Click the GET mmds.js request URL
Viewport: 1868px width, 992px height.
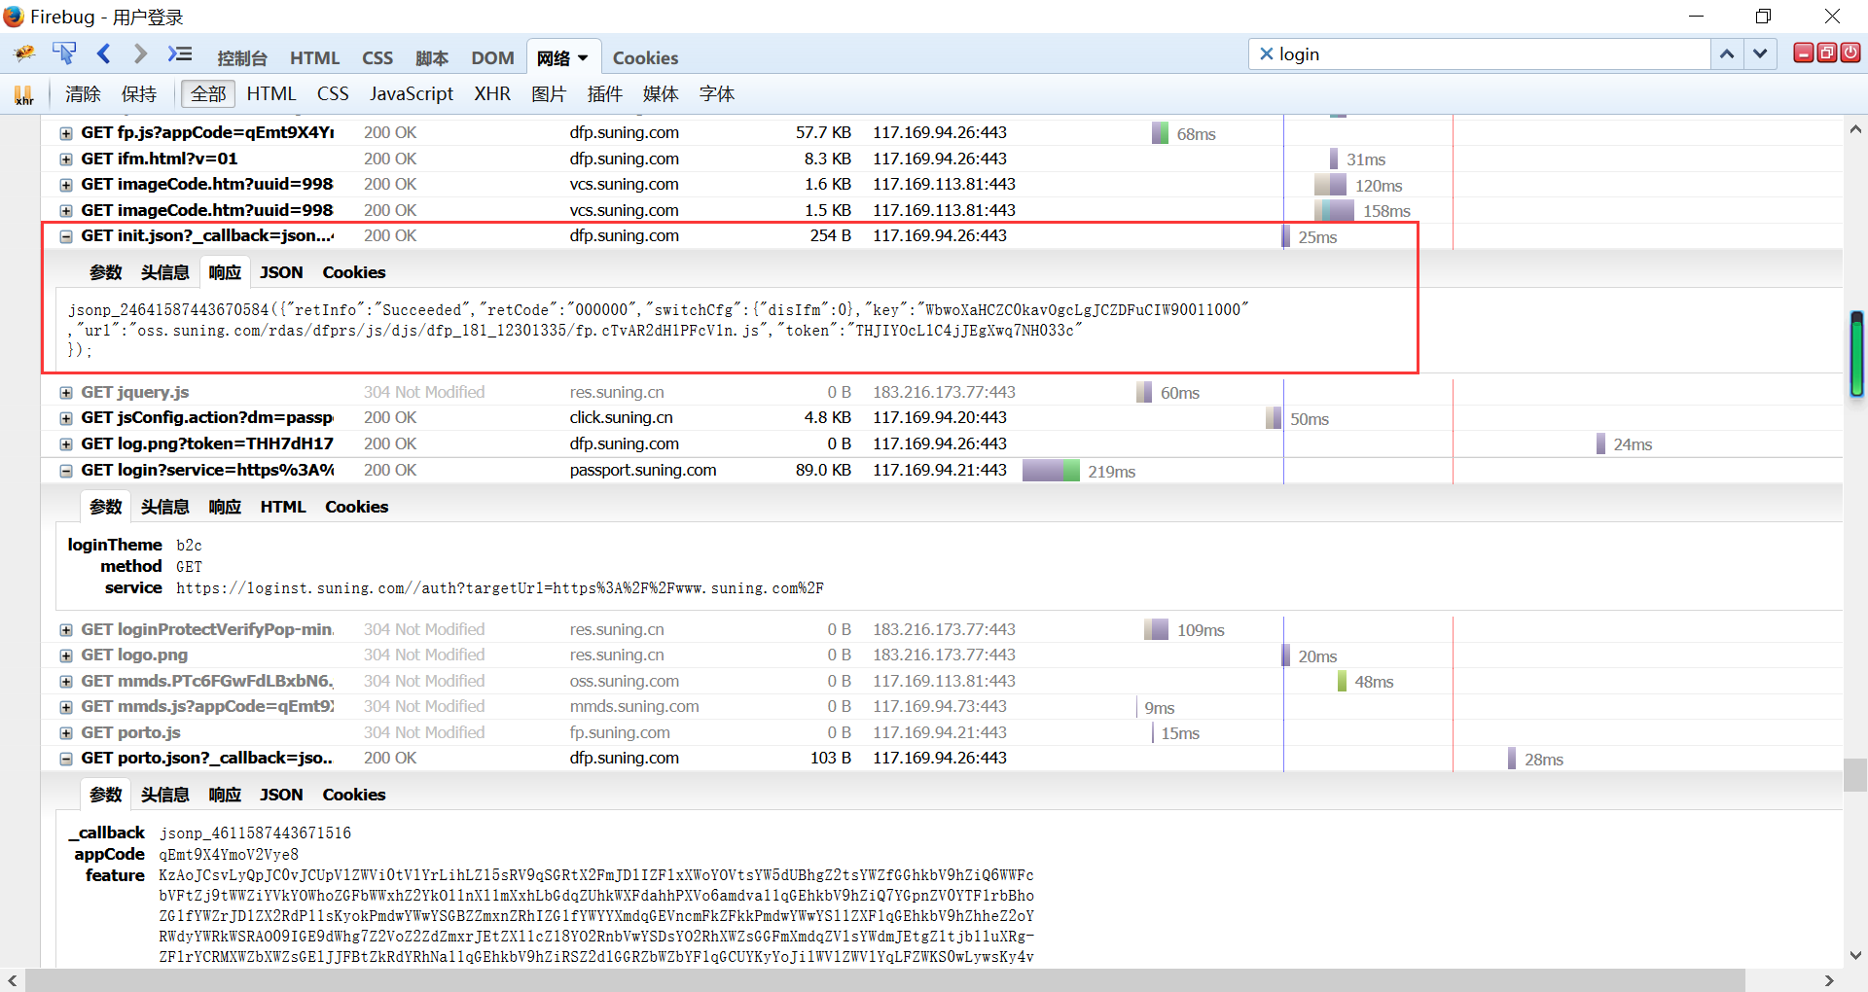click(x=207, y=707)
